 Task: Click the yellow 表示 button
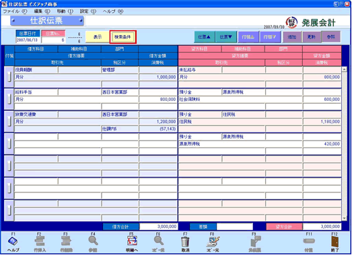click(98, 37)
